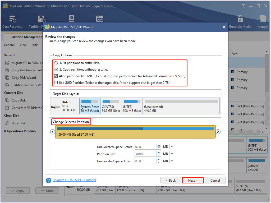Select (Other) 128 MB partition in main window
This screenshot has height=203, width=271.
click(257, 165)
